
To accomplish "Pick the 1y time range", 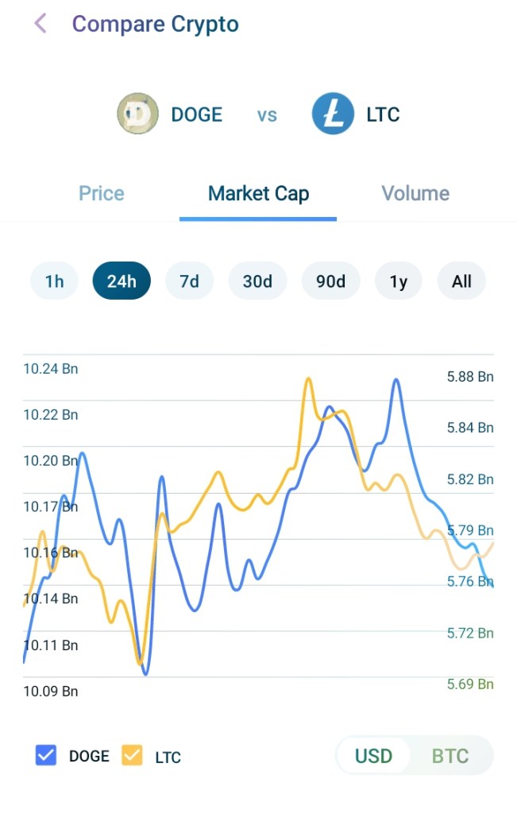I will pyautogui.click(x=399, y=281).
